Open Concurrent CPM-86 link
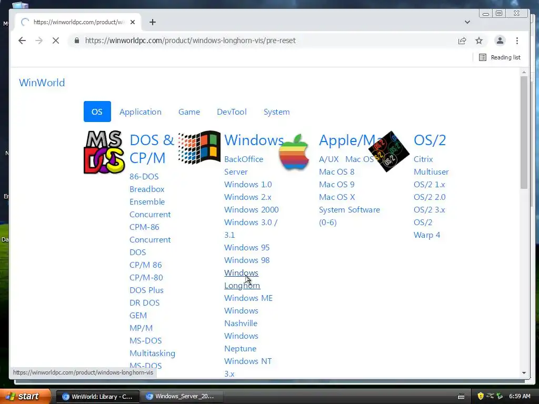The width and height of the screenshot is (539, 404). pyautogui.click(x=150, y=220)
